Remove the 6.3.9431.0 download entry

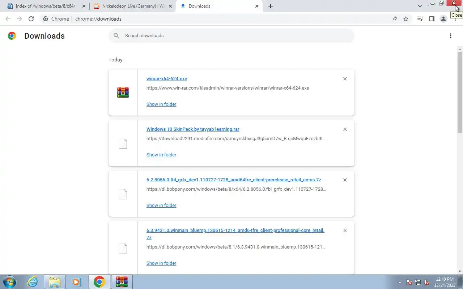point(345,230)
